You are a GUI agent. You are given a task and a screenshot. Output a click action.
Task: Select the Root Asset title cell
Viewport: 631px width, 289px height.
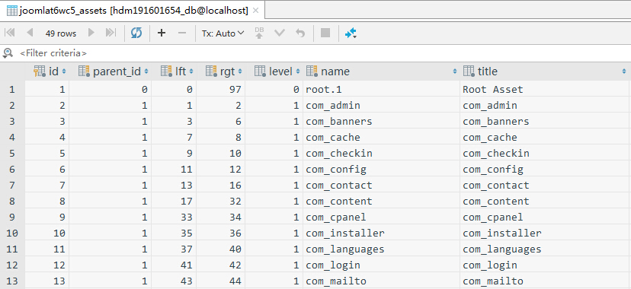[545, 89]
